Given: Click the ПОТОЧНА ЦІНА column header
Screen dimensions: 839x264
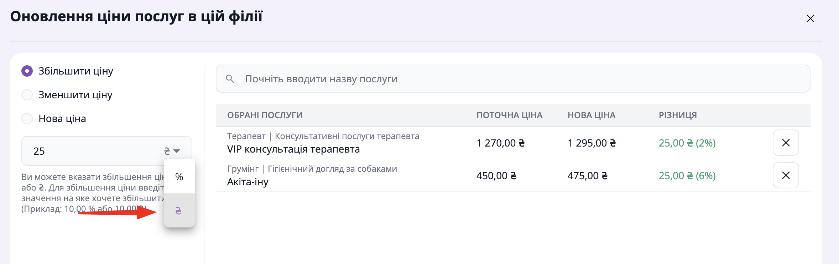Looking at the screenshot, I should tap(509, 115).
